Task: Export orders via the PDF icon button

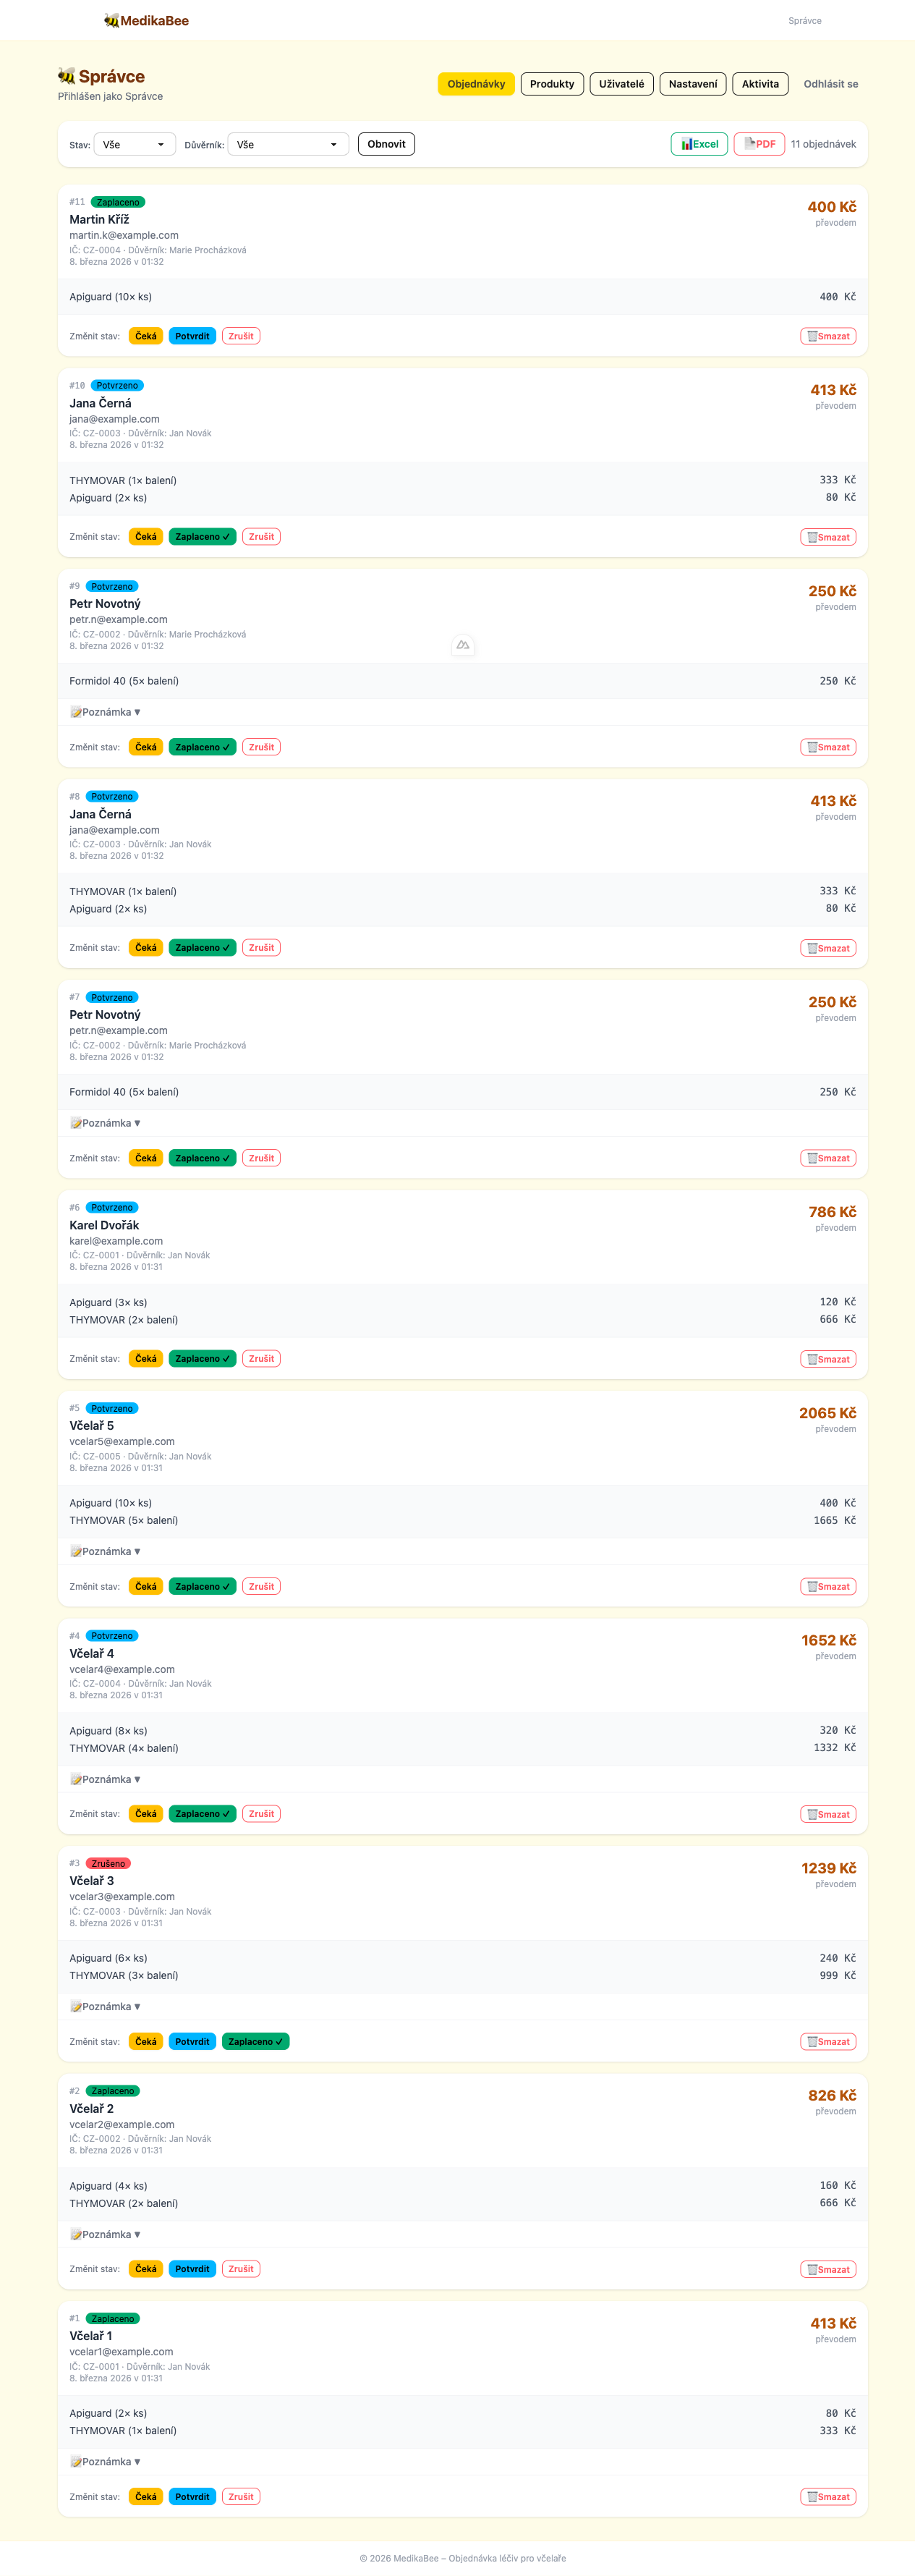Action: pyautogui.click(x=759, y=144)
